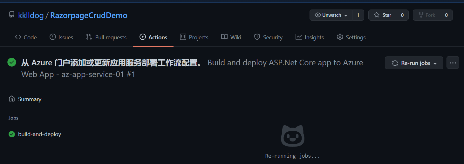Click the 'Jobs' section heading
This screenshot has width=464, height=164.
point(13,118)
